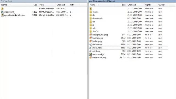Click the print.css file icon

coord(90,51)
